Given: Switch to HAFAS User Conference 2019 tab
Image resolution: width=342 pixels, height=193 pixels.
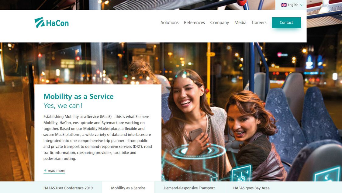Looking at the screenshot, I should coord(68,188).
